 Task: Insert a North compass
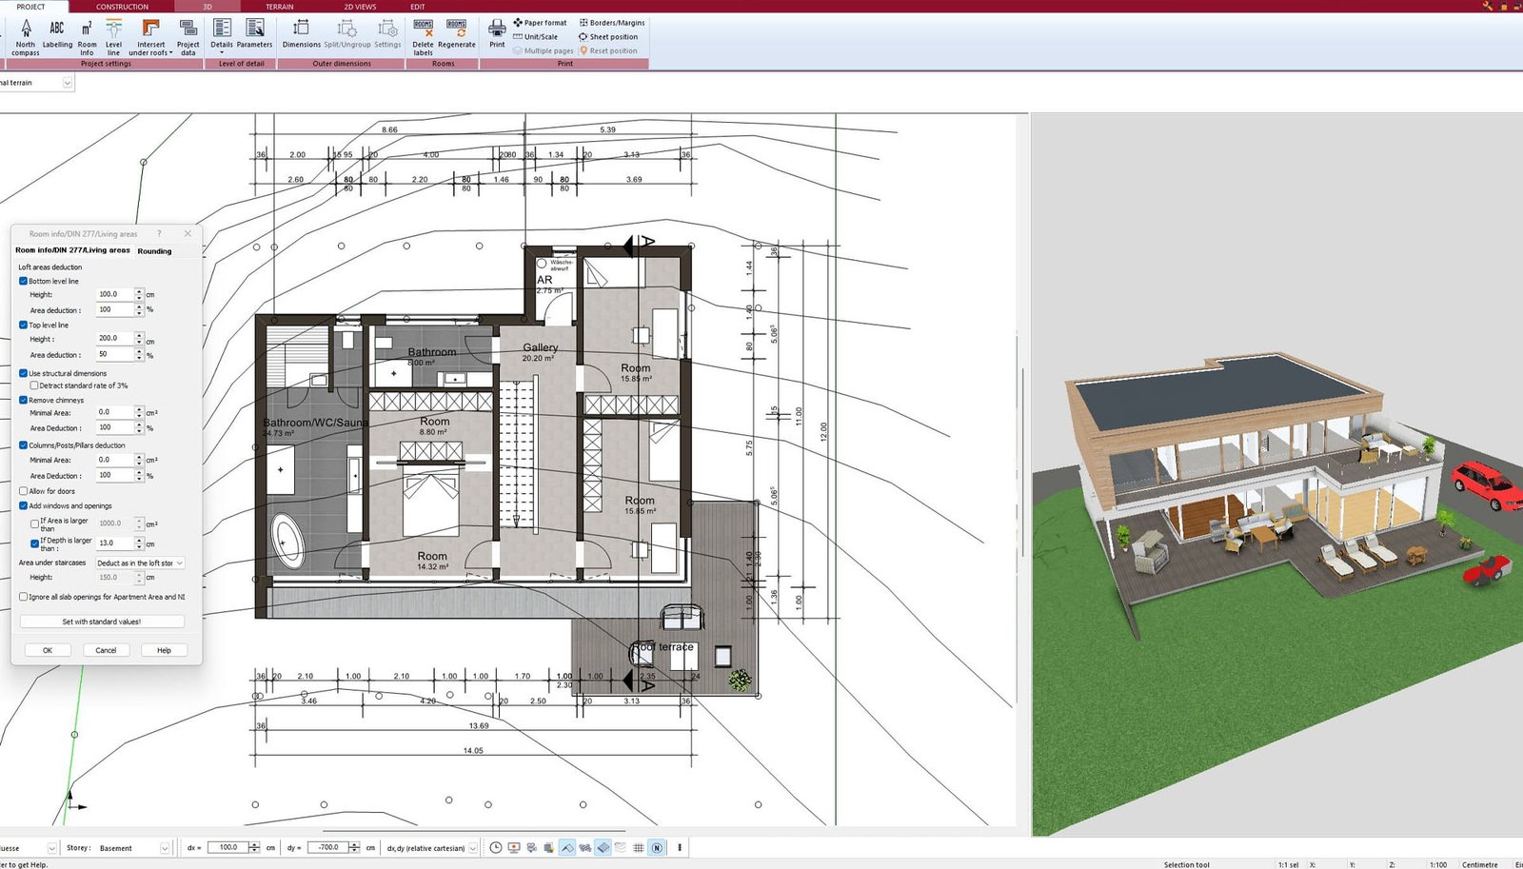tap(26, 35)
